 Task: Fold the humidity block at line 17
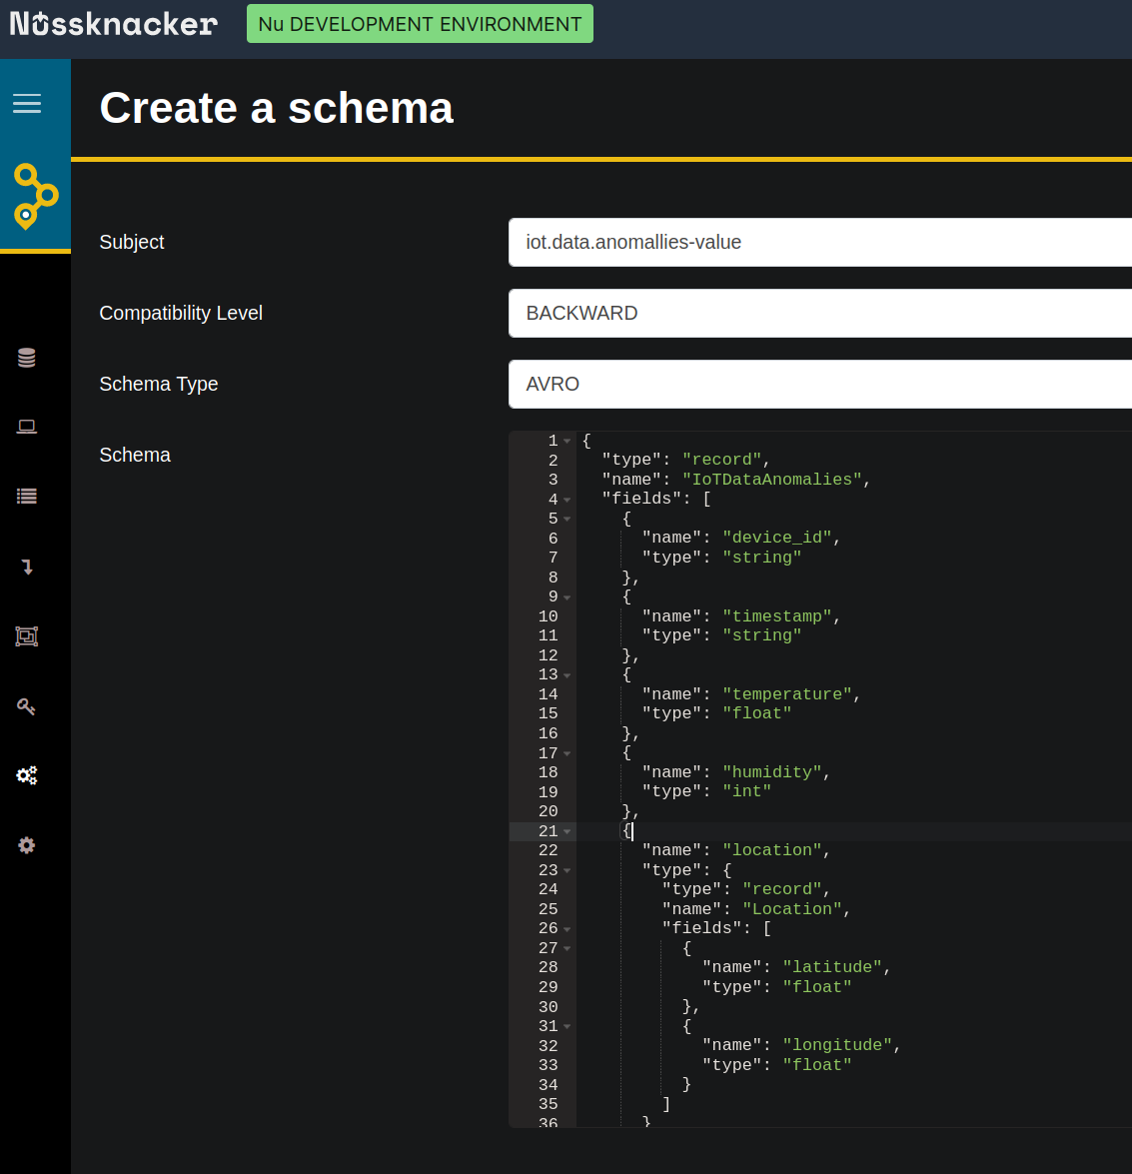pos(567,754)
